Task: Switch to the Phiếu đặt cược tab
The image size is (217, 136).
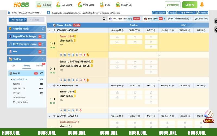Action: click(18, 20)
